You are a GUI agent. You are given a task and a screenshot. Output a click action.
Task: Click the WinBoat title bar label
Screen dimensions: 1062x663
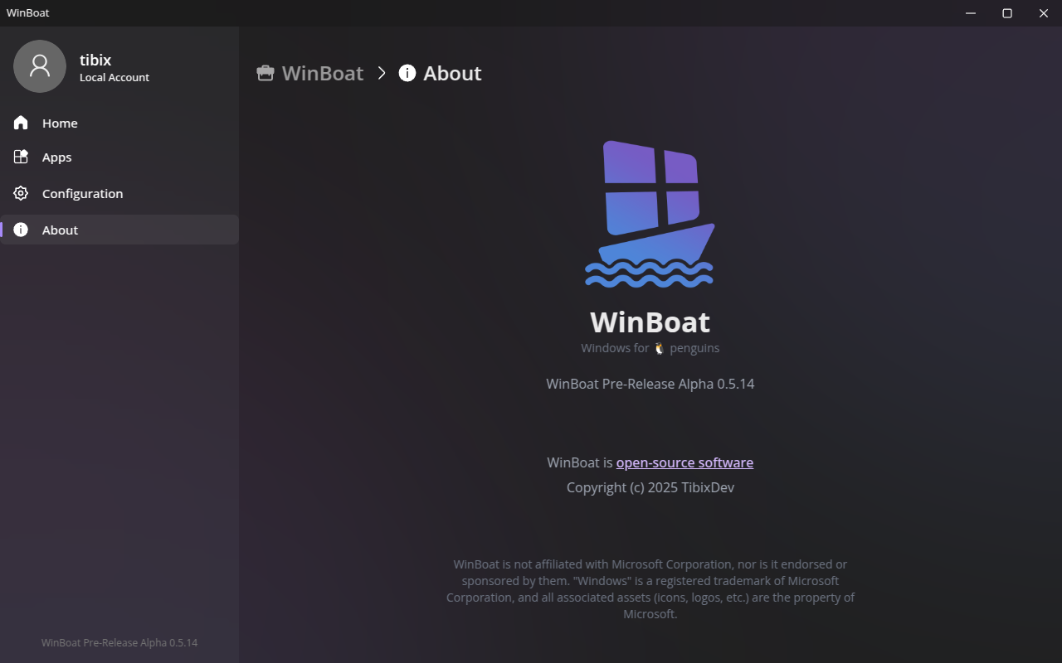pyautogui.click(x=27, y=12)
